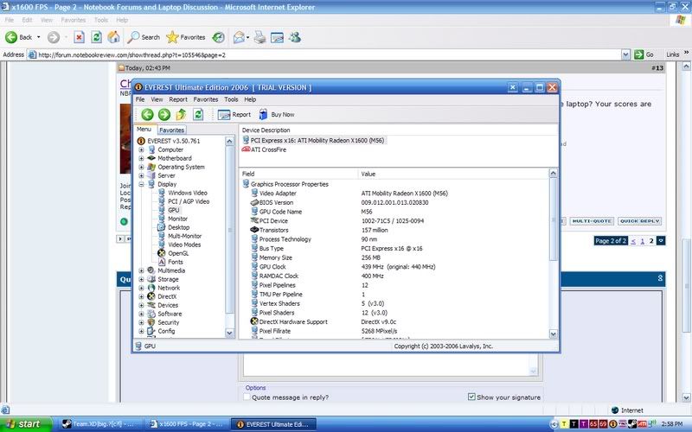Click the green Forward arrow in EVEREST toolbar
This screenshot has height=432, width=692.
click(164, 114)
